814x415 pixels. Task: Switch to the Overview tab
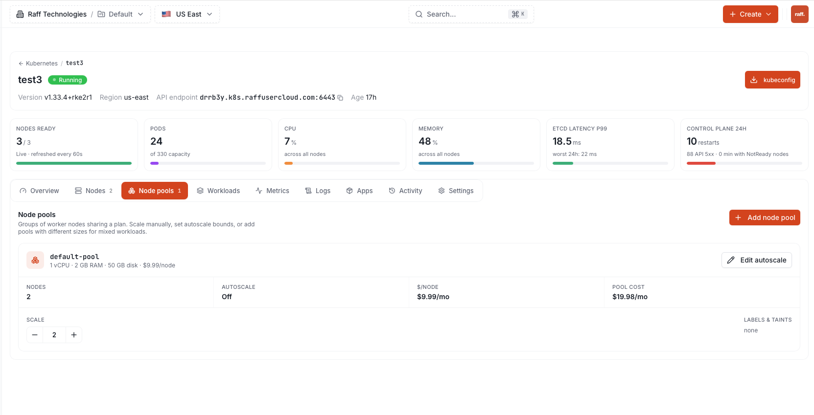(x=39, y=191)
